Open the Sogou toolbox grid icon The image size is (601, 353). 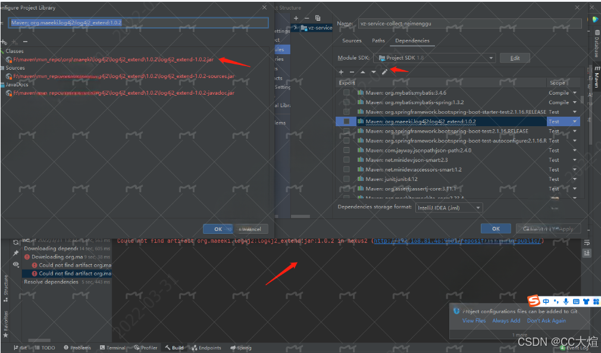tap(596, 302)
